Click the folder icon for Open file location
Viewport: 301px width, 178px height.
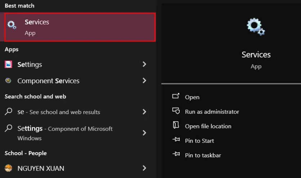click(176, 126)
